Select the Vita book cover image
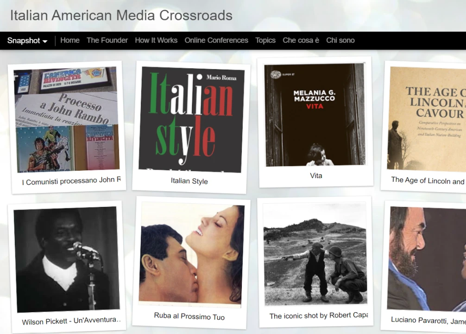The width and height of the screenshot is (466, 334). pos(315,115)
